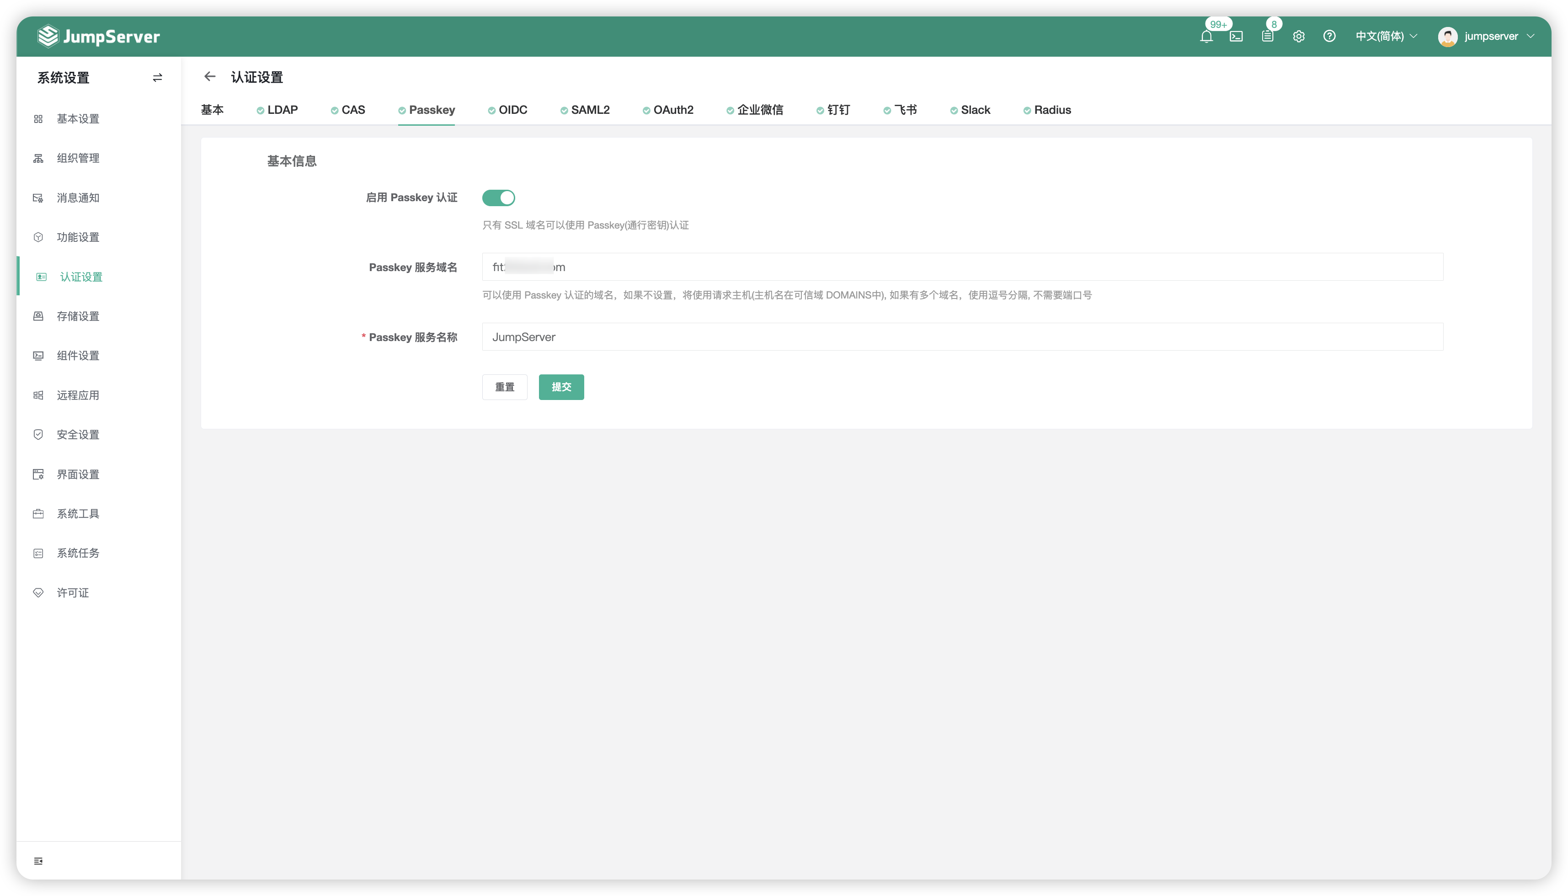This screenshot has height=896, width=1568.
Task: Click the storage settings (存储设置) sidebar icon
Action: click(x=38, y=316)
